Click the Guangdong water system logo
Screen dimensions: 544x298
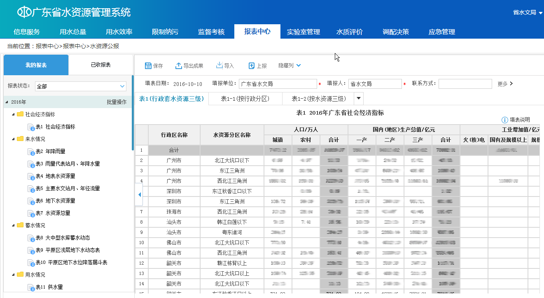pyautogui.click(x=24, y=12)
